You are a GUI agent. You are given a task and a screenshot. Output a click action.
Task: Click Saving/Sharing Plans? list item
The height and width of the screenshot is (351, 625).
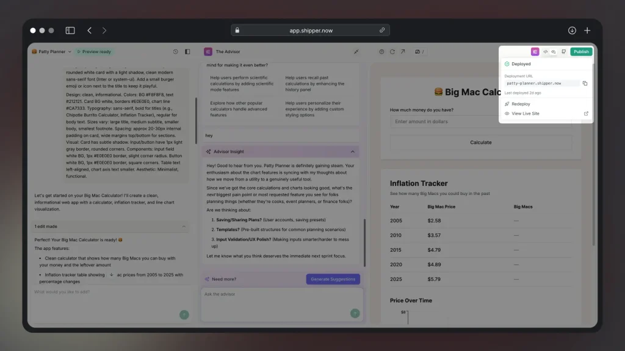pos(270,220)
